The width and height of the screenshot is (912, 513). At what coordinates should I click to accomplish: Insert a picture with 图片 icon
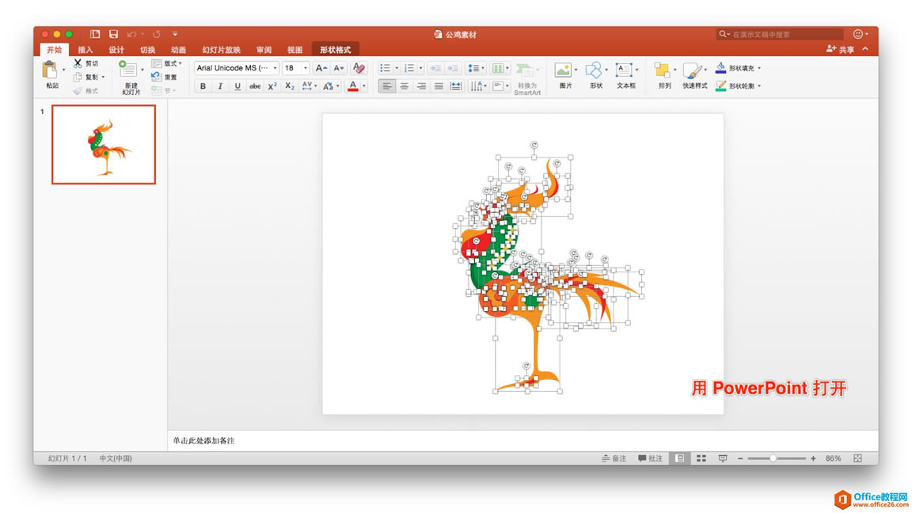pos(563,70)
